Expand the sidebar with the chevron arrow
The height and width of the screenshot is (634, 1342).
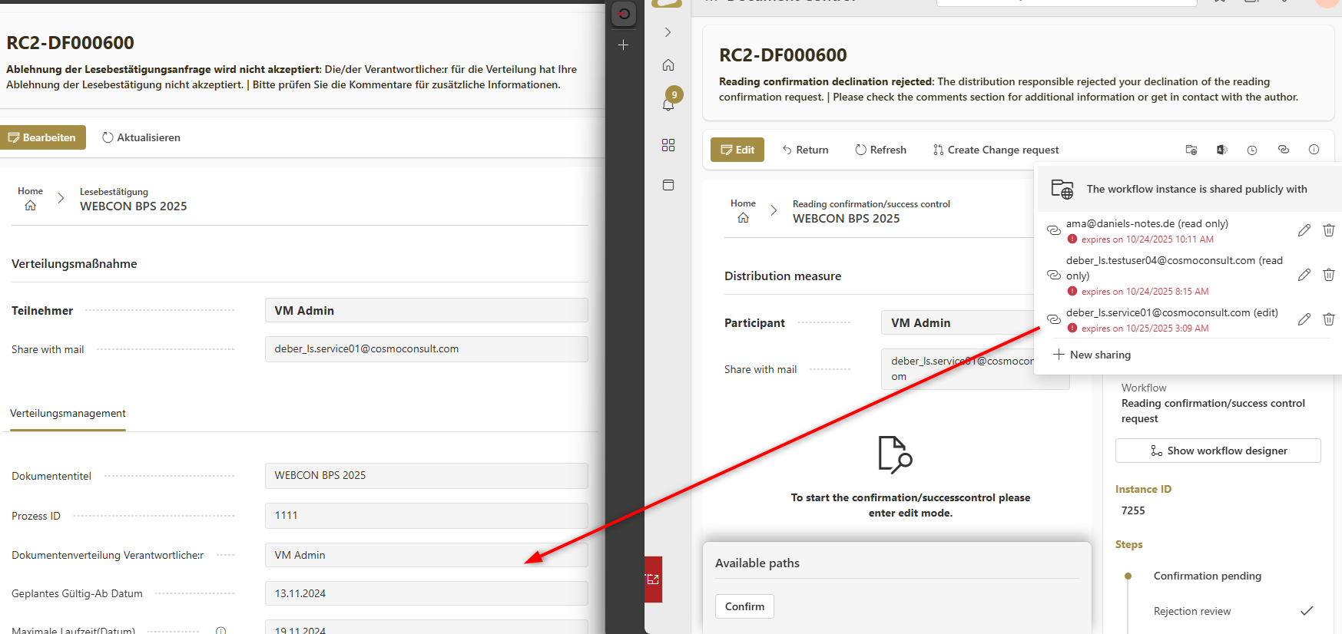(668, 32)
